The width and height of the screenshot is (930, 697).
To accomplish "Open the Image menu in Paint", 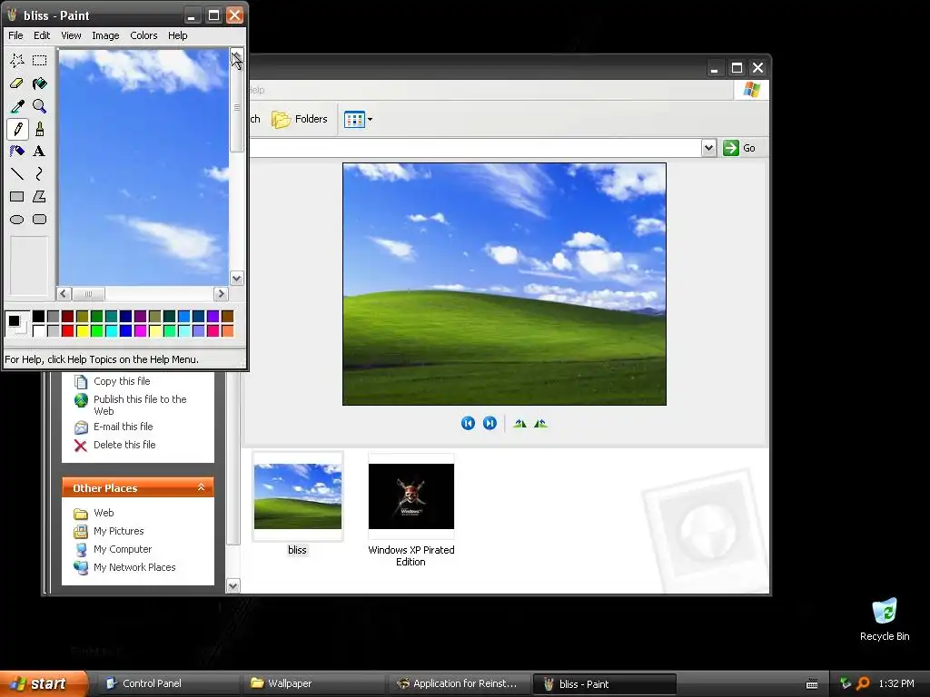I will tap(105, 35).
